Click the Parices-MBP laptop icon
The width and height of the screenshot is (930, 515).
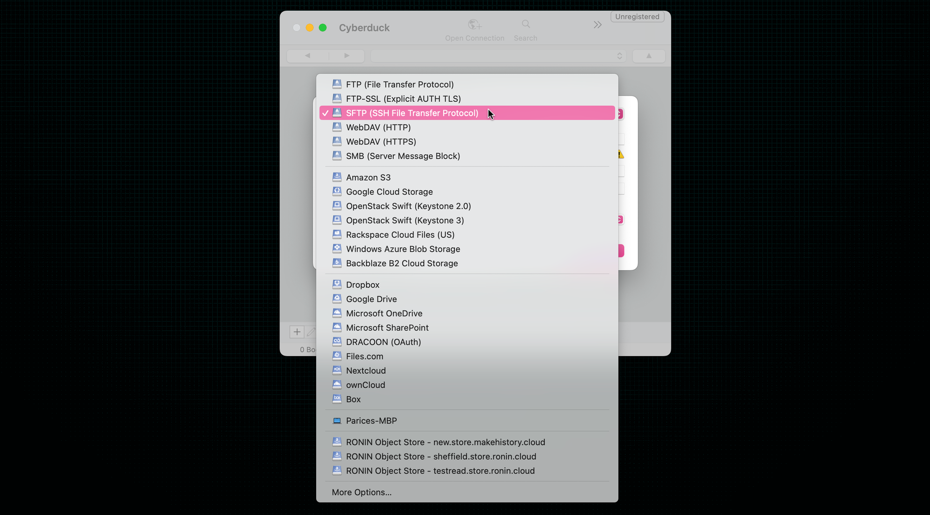tap(337, 421)
